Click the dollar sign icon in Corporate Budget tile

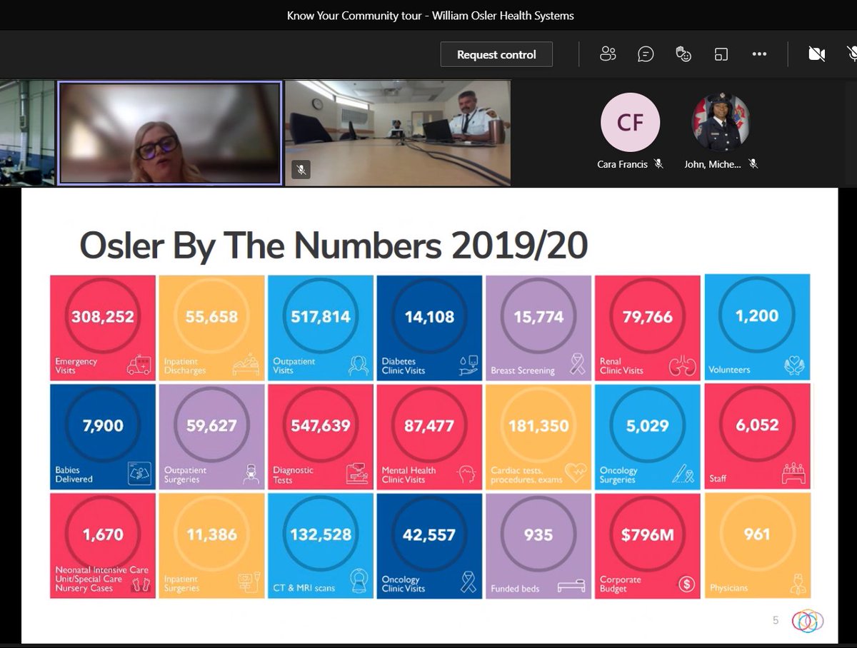click(x=686, y=584)
